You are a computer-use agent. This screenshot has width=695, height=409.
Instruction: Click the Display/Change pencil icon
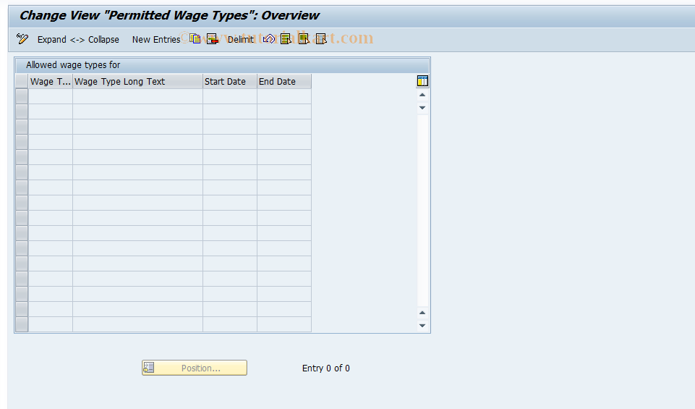pyautogui.click(x=22, y=39)
